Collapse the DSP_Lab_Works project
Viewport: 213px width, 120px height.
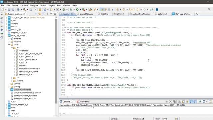tap(6, 36)
